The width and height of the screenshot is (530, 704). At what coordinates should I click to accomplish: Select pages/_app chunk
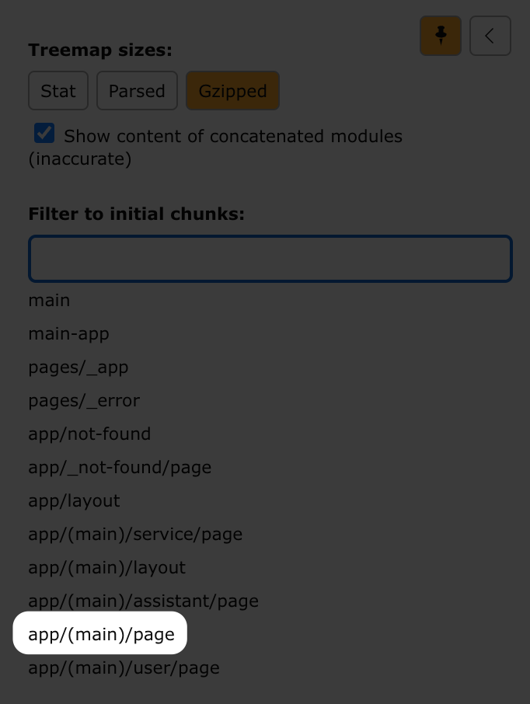(x=78, y=367)
